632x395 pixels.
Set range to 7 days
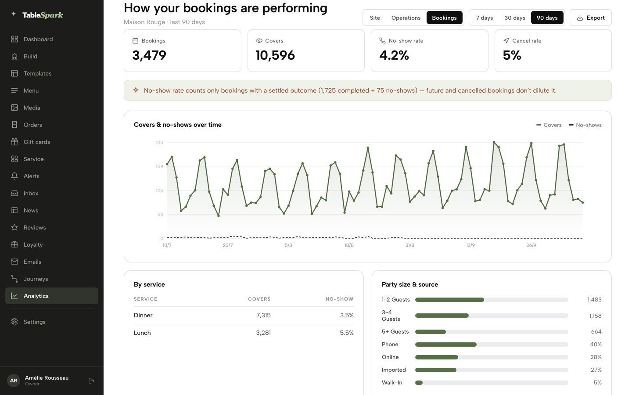485,18
